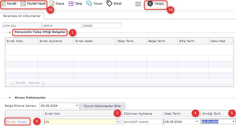Click the Evrak Kod column header
Image resolution: width=236 pixels, height=126 pixels.
[83, 113]
